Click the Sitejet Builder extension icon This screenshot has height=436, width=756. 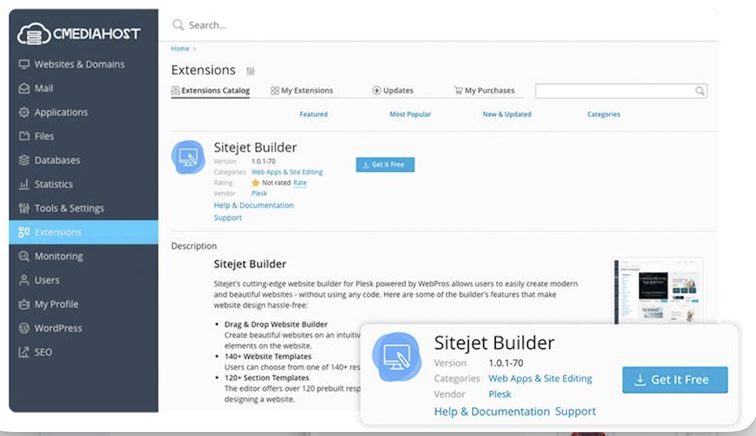coord(188,157)
